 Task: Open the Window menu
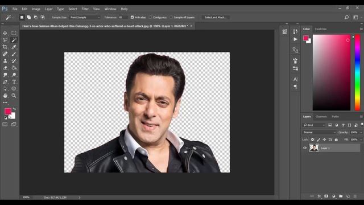pyautogui.click(x=110, y=9)
